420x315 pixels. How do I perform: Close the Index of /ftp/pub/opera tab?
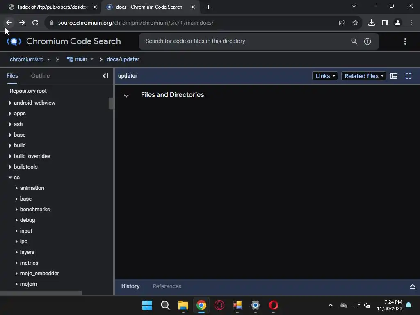[95, 7]
